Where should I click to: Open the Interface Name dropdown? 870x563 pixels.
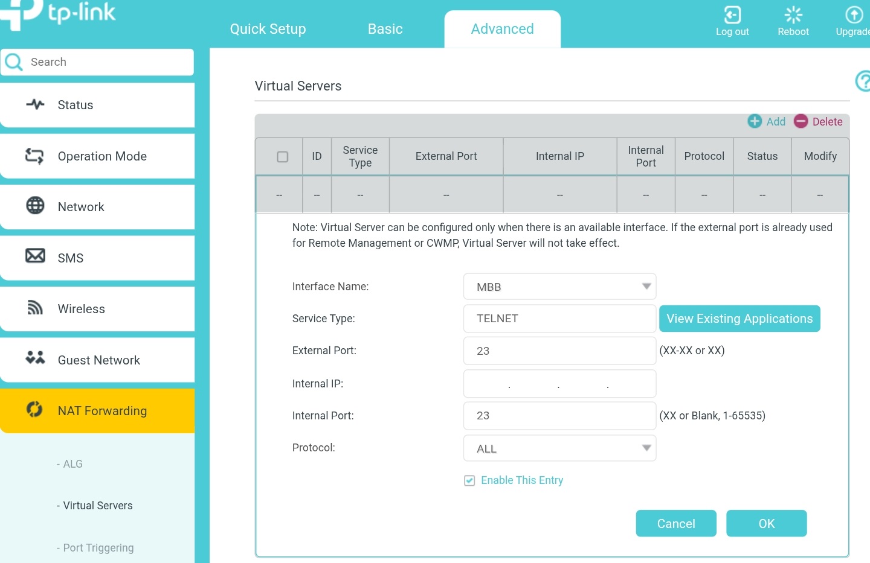click(x=645, y=286)
